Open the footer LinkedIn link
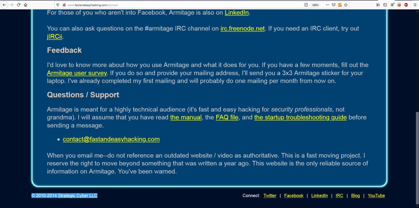This screenshot has width=419, height=208. tap(319, 196)
